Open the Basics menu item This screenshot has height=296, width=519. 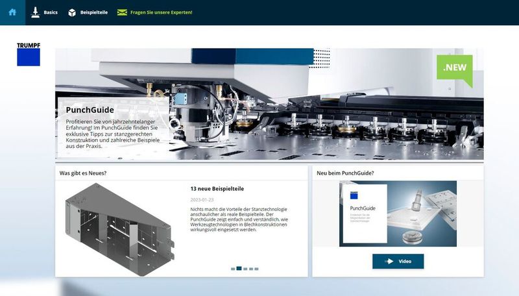pos(44,12)
